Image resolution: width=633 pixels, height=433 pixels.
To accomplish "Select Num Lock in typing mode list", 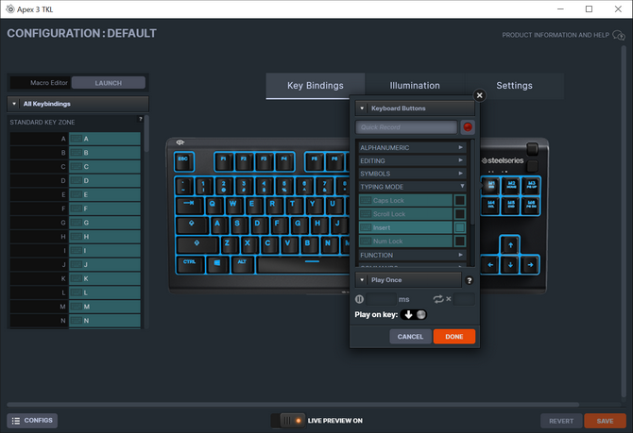I will click(405, 241).
